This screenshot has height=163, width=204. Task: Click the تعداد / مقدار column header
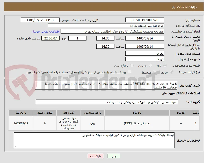(x=45, y=113)
